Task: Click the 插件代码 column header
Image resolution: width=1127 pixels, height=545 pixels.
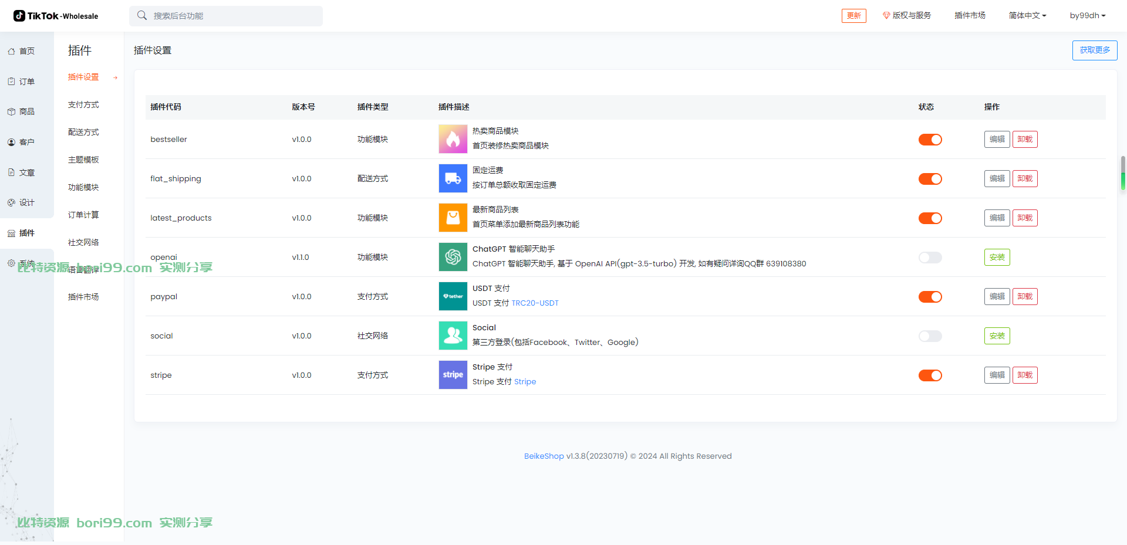Action: click(166, 107)
